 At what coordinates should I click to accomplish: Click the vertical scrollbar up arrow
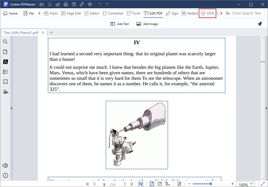[x=263, y=38]
